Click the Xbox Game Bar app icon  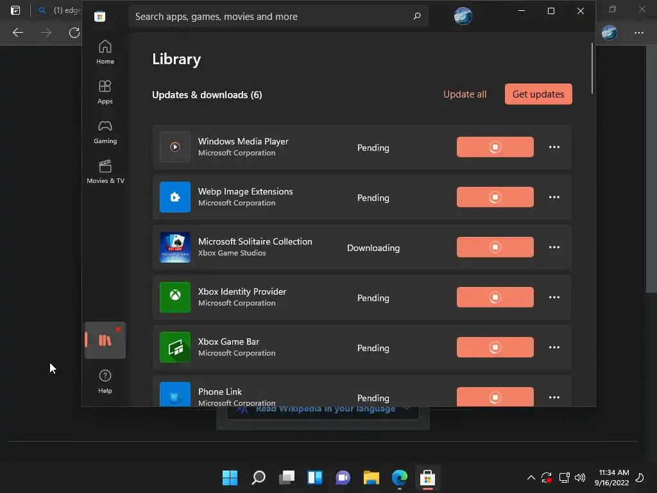coord(175,347)
